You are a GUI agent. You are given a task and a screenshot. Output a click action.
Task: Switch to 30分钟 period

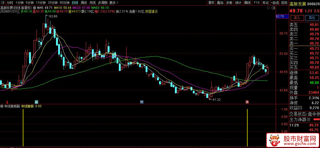[53, 3]
